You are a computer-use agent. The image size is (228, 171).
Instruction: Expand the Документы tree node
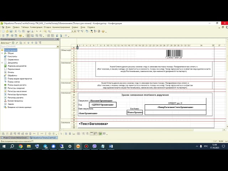click(x=2, y=63)
